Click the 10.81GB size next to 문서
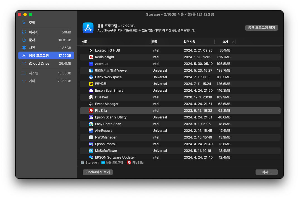This screenshot has width=299, height=199. pos(65,40)
